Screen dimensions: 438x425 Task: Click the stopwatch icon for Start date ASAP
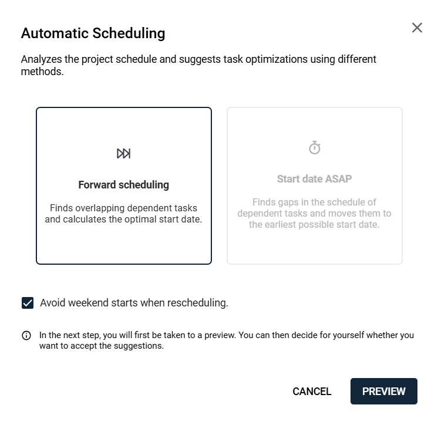315,148
